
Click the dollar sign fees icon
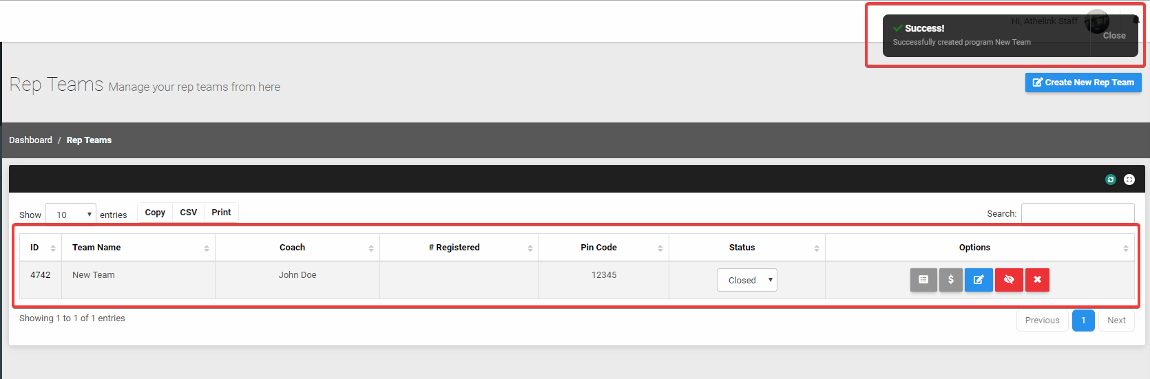[951, 280]
